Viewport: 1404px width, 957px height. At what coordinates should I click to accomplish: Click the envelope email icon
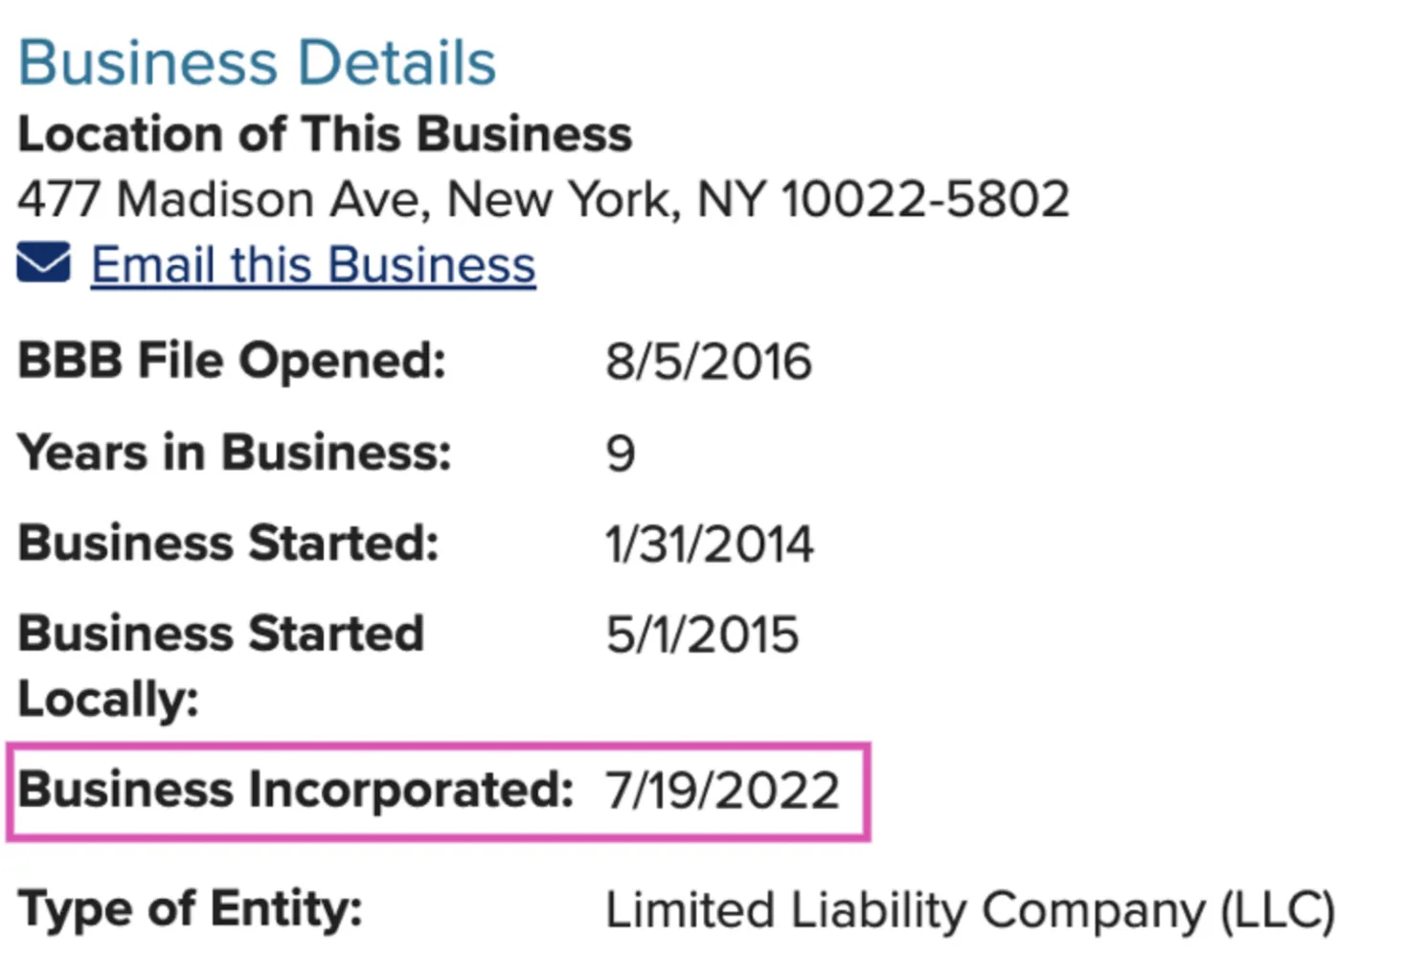(43, 263)
